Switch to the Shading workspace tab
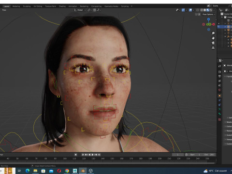Viewport: 232px width, 174px height. point(62,6)
